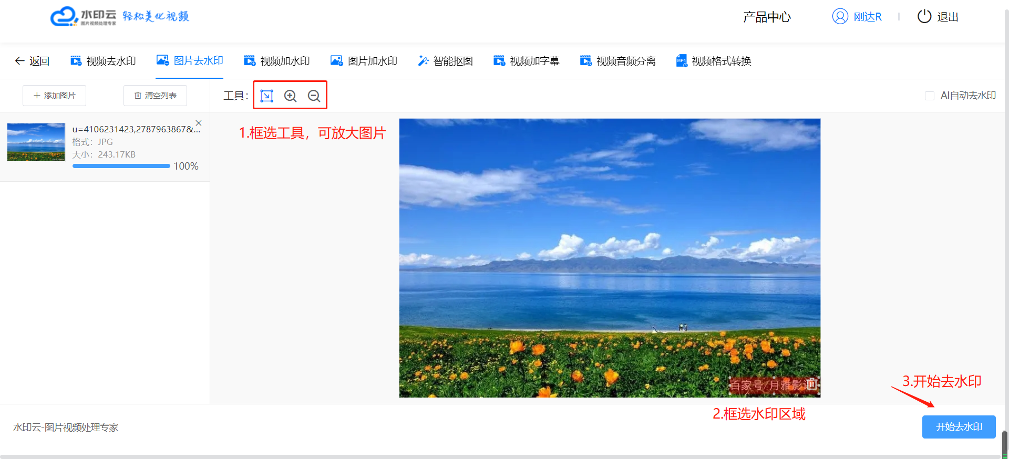Click the 水印云 logo
Screen dimensions: 1009x459
[x=83, y=16]
